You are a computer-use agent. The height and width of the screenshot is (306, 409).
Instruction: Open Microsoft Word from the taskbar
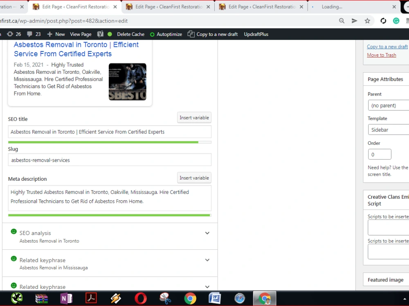point(215,299)
